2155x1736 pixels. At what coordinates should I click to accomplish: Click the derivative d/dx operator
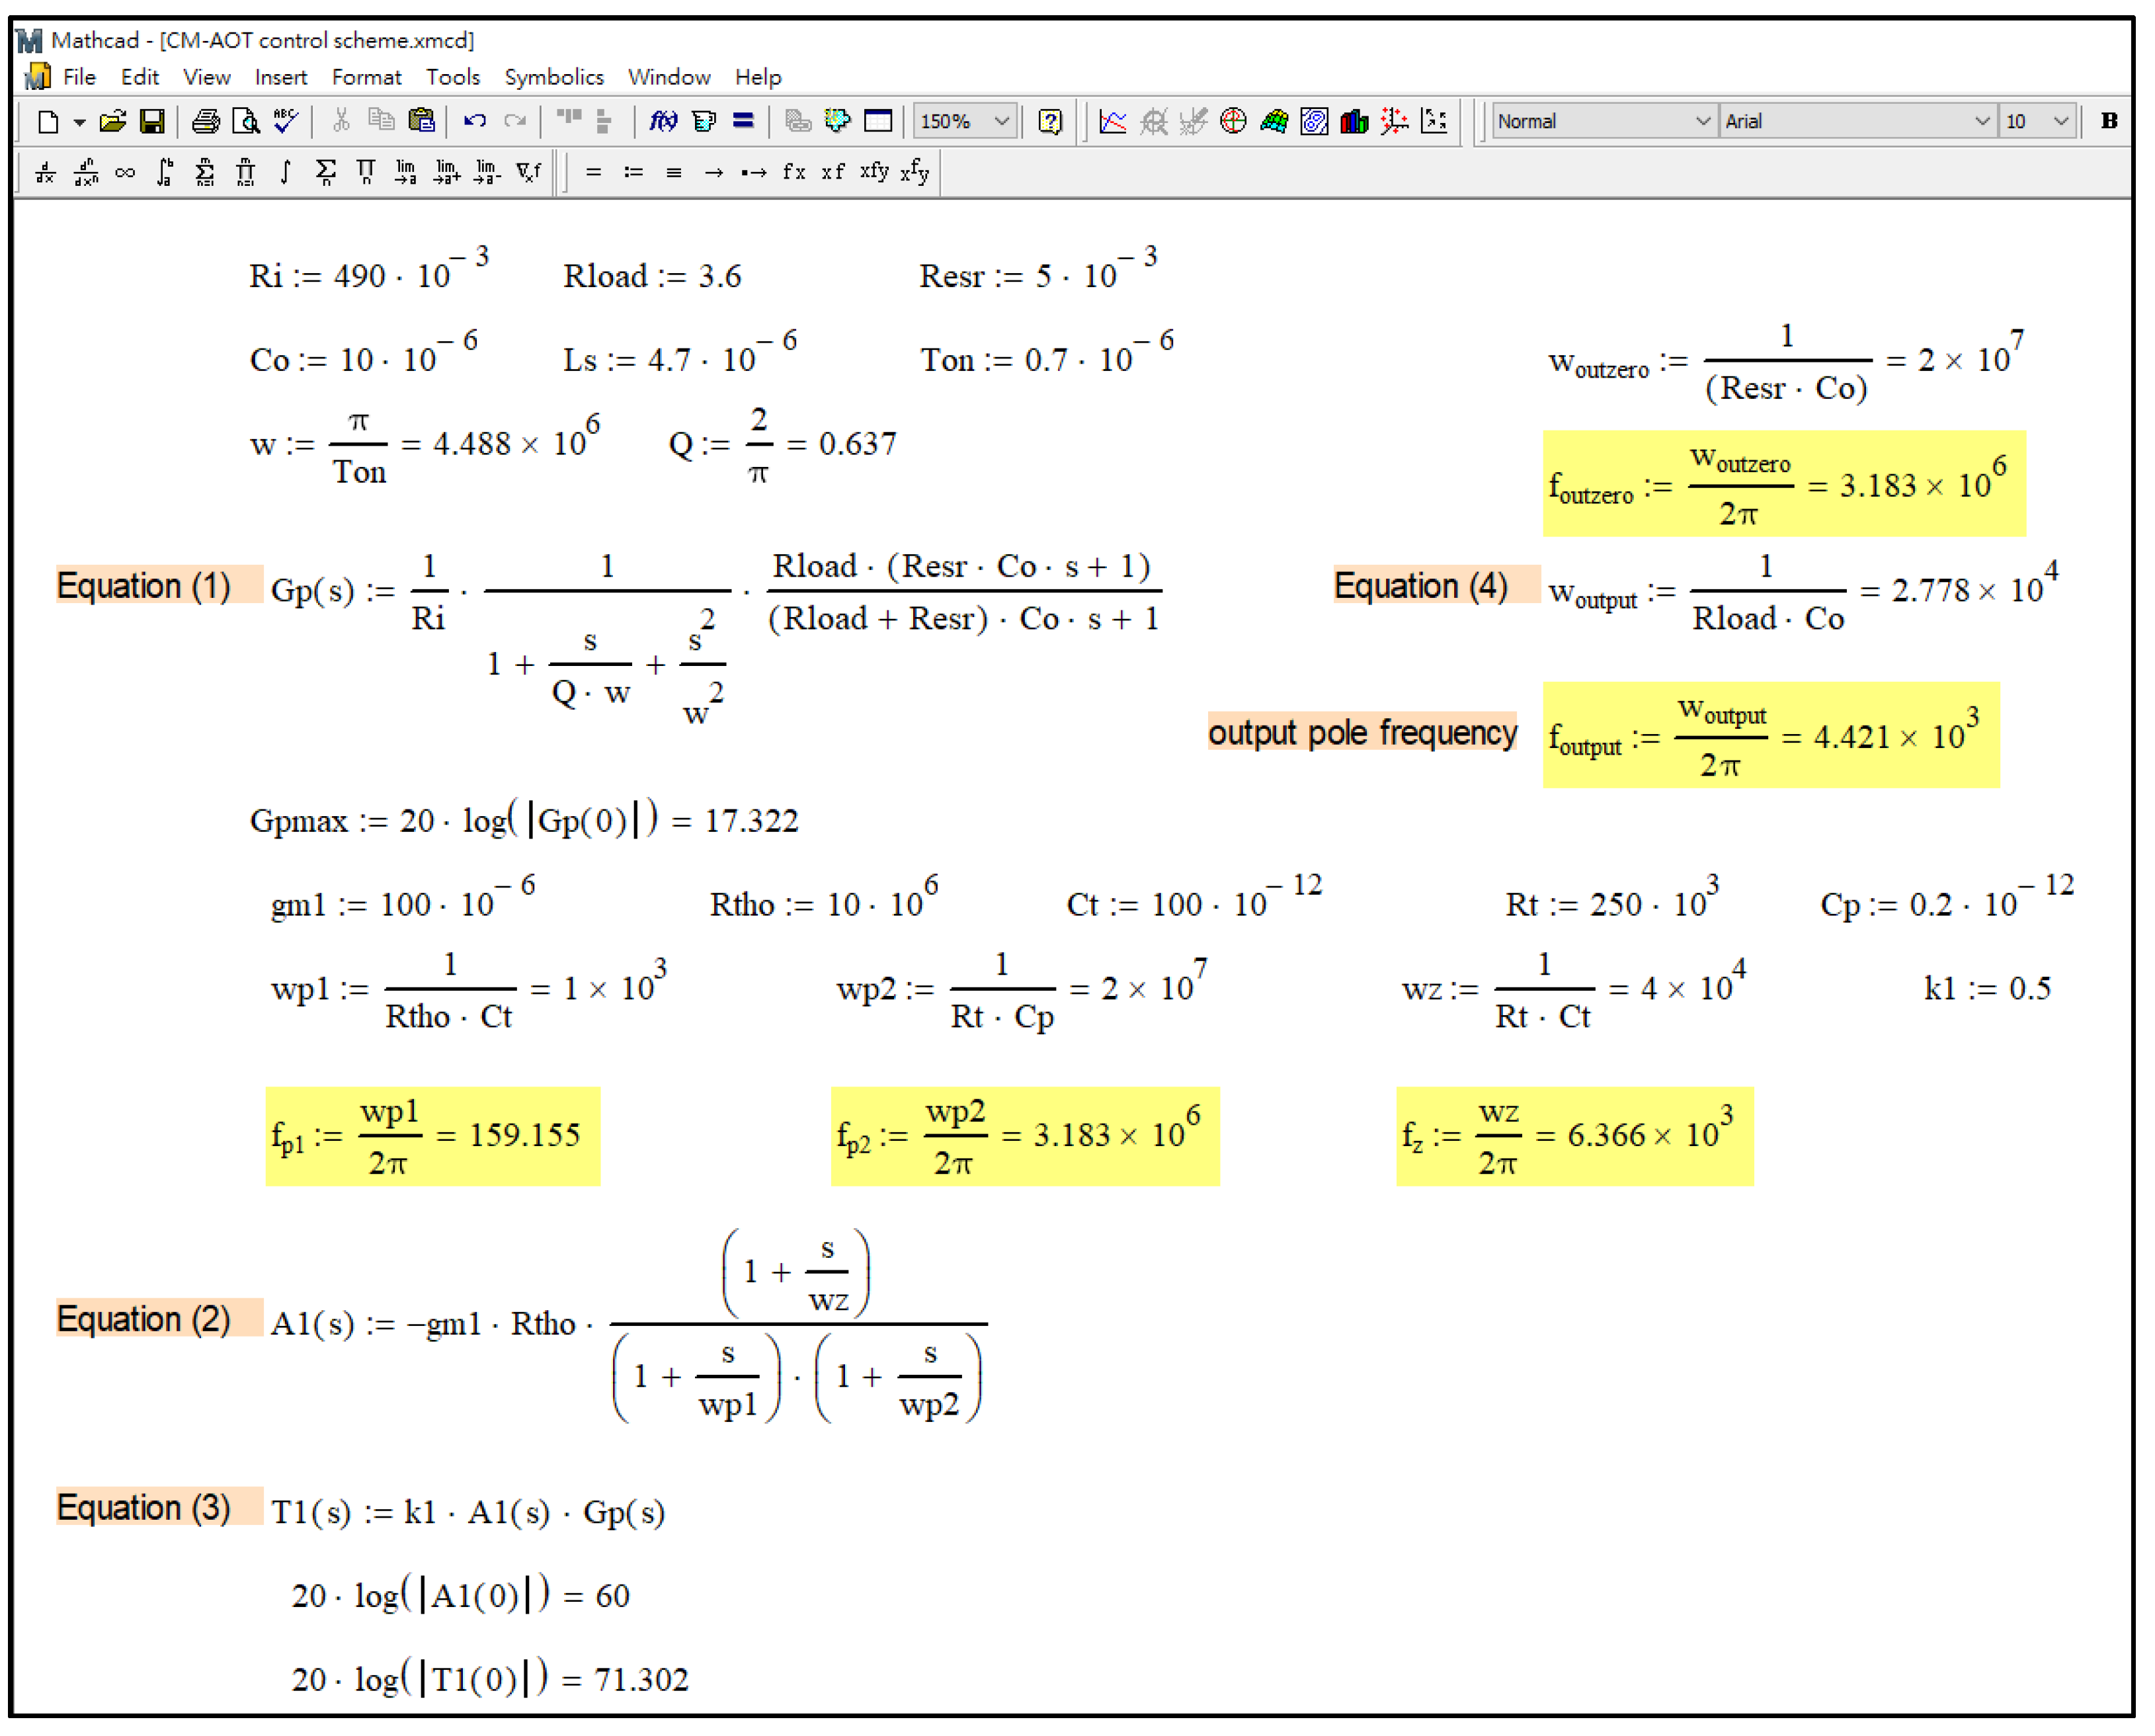(45, 172)
